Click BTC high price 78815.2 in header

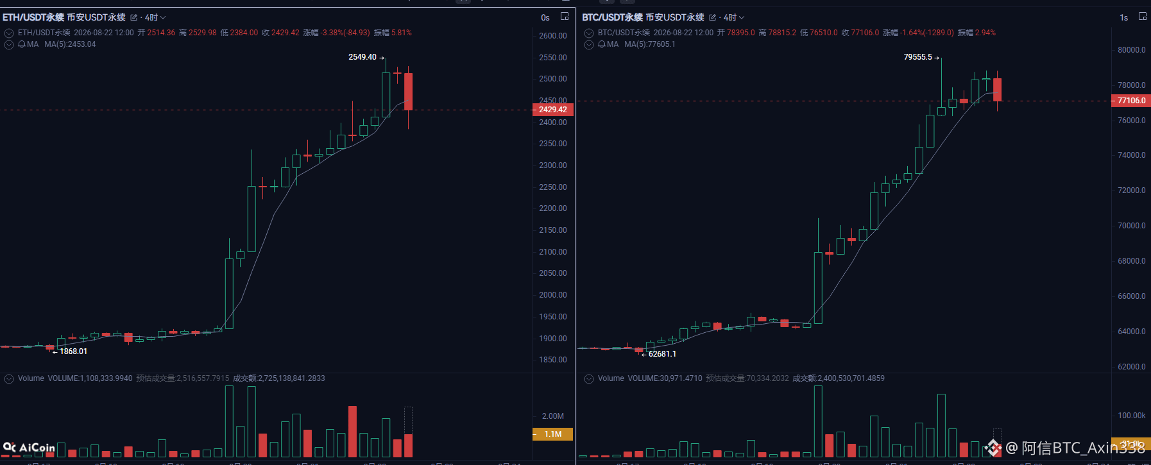coord(783,33)
